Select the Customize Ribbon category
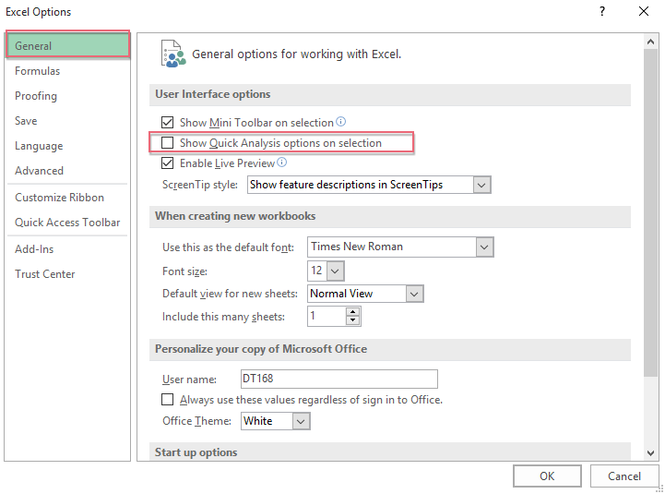Image resolution: width=665 pixels, height=494 pixels. (x=59, y=198)
